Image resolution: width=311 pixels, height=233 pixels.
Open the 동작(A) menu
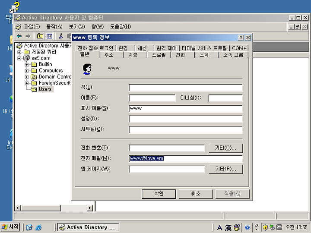[54, 27]
